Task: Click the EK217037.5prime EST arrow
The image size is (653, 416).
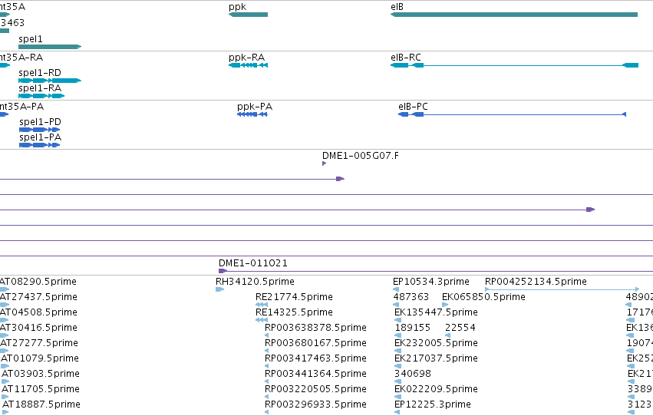Action: tap(397, 366)
